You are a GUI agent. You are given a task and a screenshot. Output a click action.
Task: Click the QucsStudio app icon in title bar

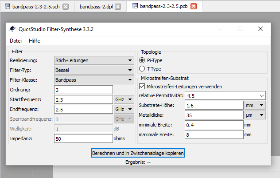[x=13, y=29]
